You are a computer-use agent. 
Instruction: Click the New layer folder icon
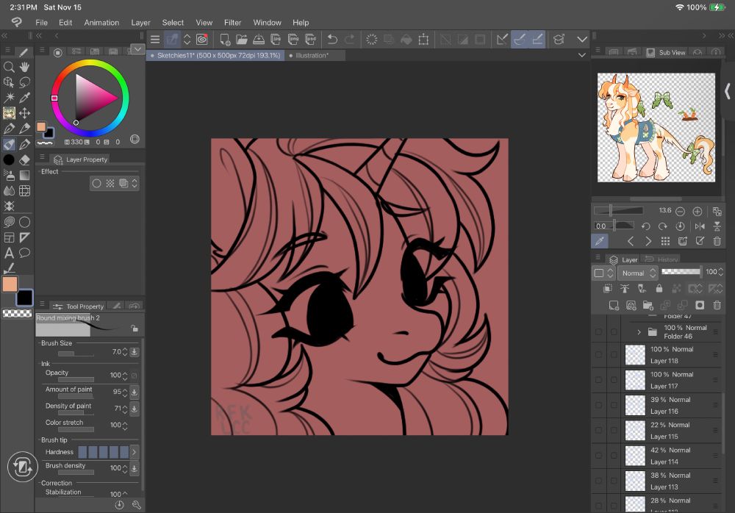648,306
